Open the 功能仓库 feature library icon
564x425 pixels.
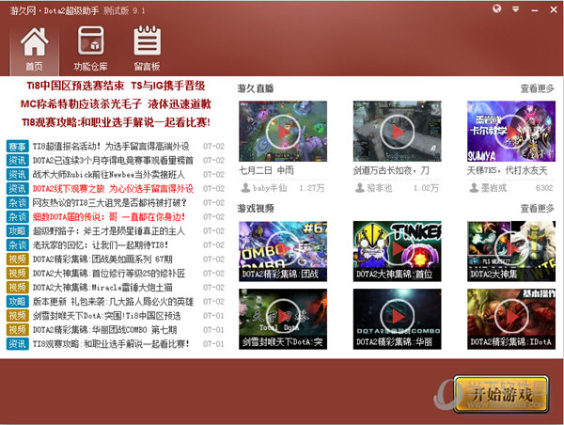(90, 49)
